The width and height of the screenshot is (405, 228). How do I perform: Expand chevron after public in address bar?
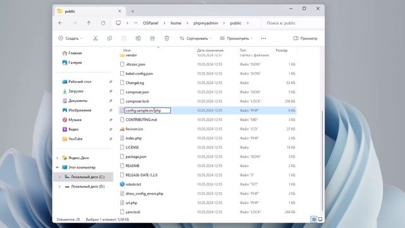pyautogui.click(x=247, y=23)
